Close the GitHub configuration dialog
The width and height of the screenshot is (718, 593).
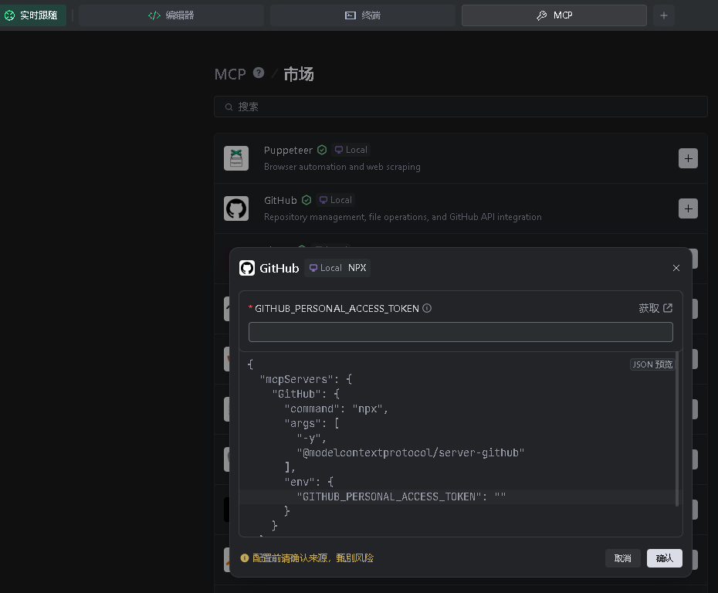676,268
